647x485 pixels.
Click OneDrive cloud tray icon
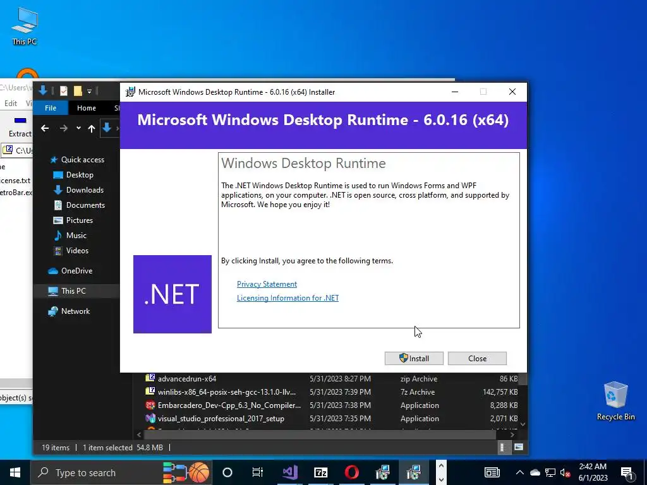pos(535,472)
